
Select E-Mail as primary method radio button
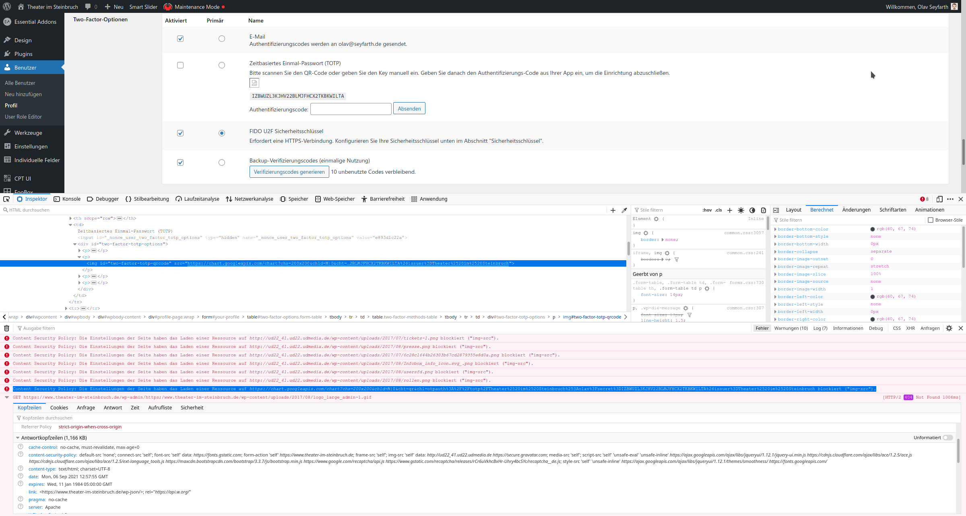click(222, 39)
